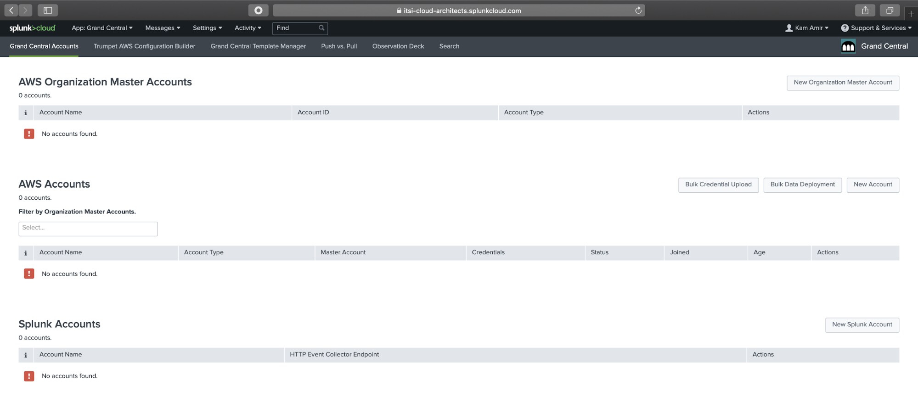Viewport: 918px width, 408px height.
Task: Click the AWS Organization Master Accounts heading
Action: coord(105,82)
